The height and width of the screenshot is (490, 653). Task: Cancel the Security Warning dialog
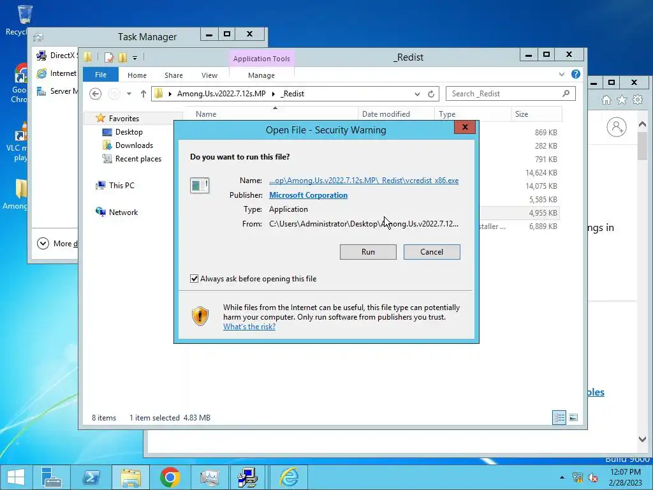tap(432, 251)
